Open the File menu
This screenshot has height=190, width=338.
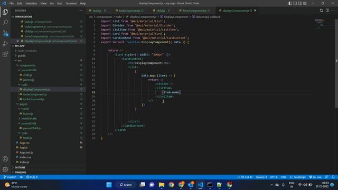[x=12, y=4]
